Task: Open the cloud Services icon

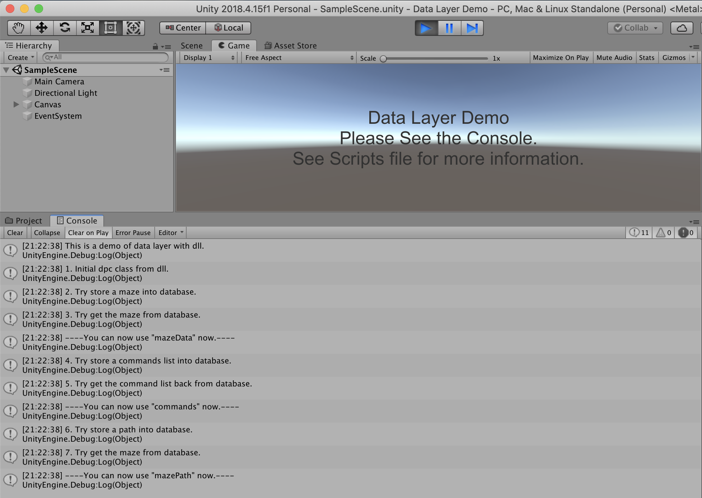Action: [682, 28]
